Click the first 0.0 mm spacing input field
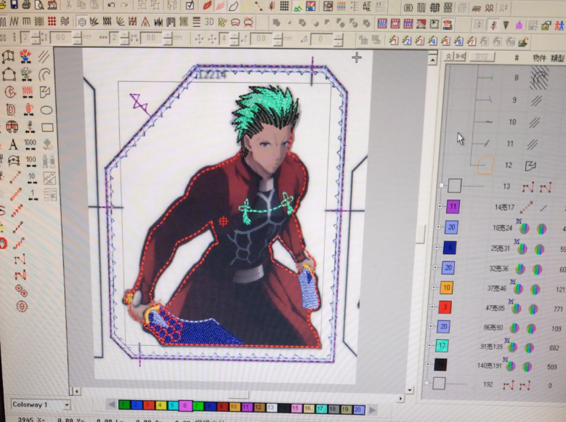The width and height of the screenshot is (566, 422). coord(60,37)
